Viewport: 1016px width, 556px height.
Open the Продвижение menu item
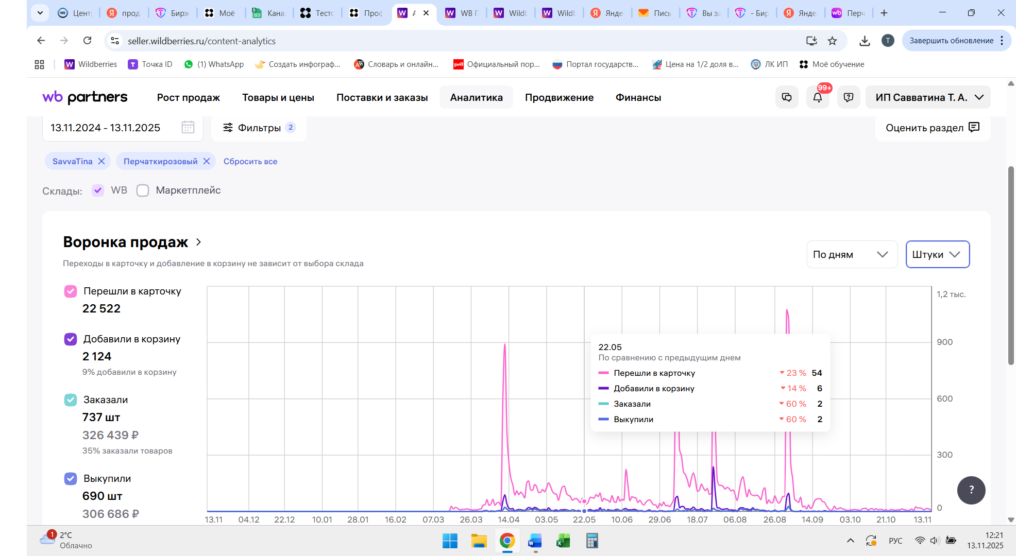(x=559, y=97)
